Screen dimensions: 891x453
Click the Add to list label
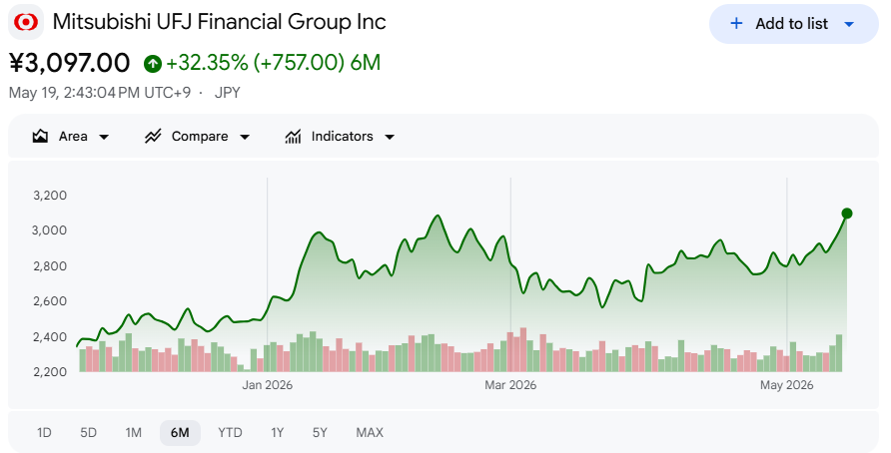point(791,23)
